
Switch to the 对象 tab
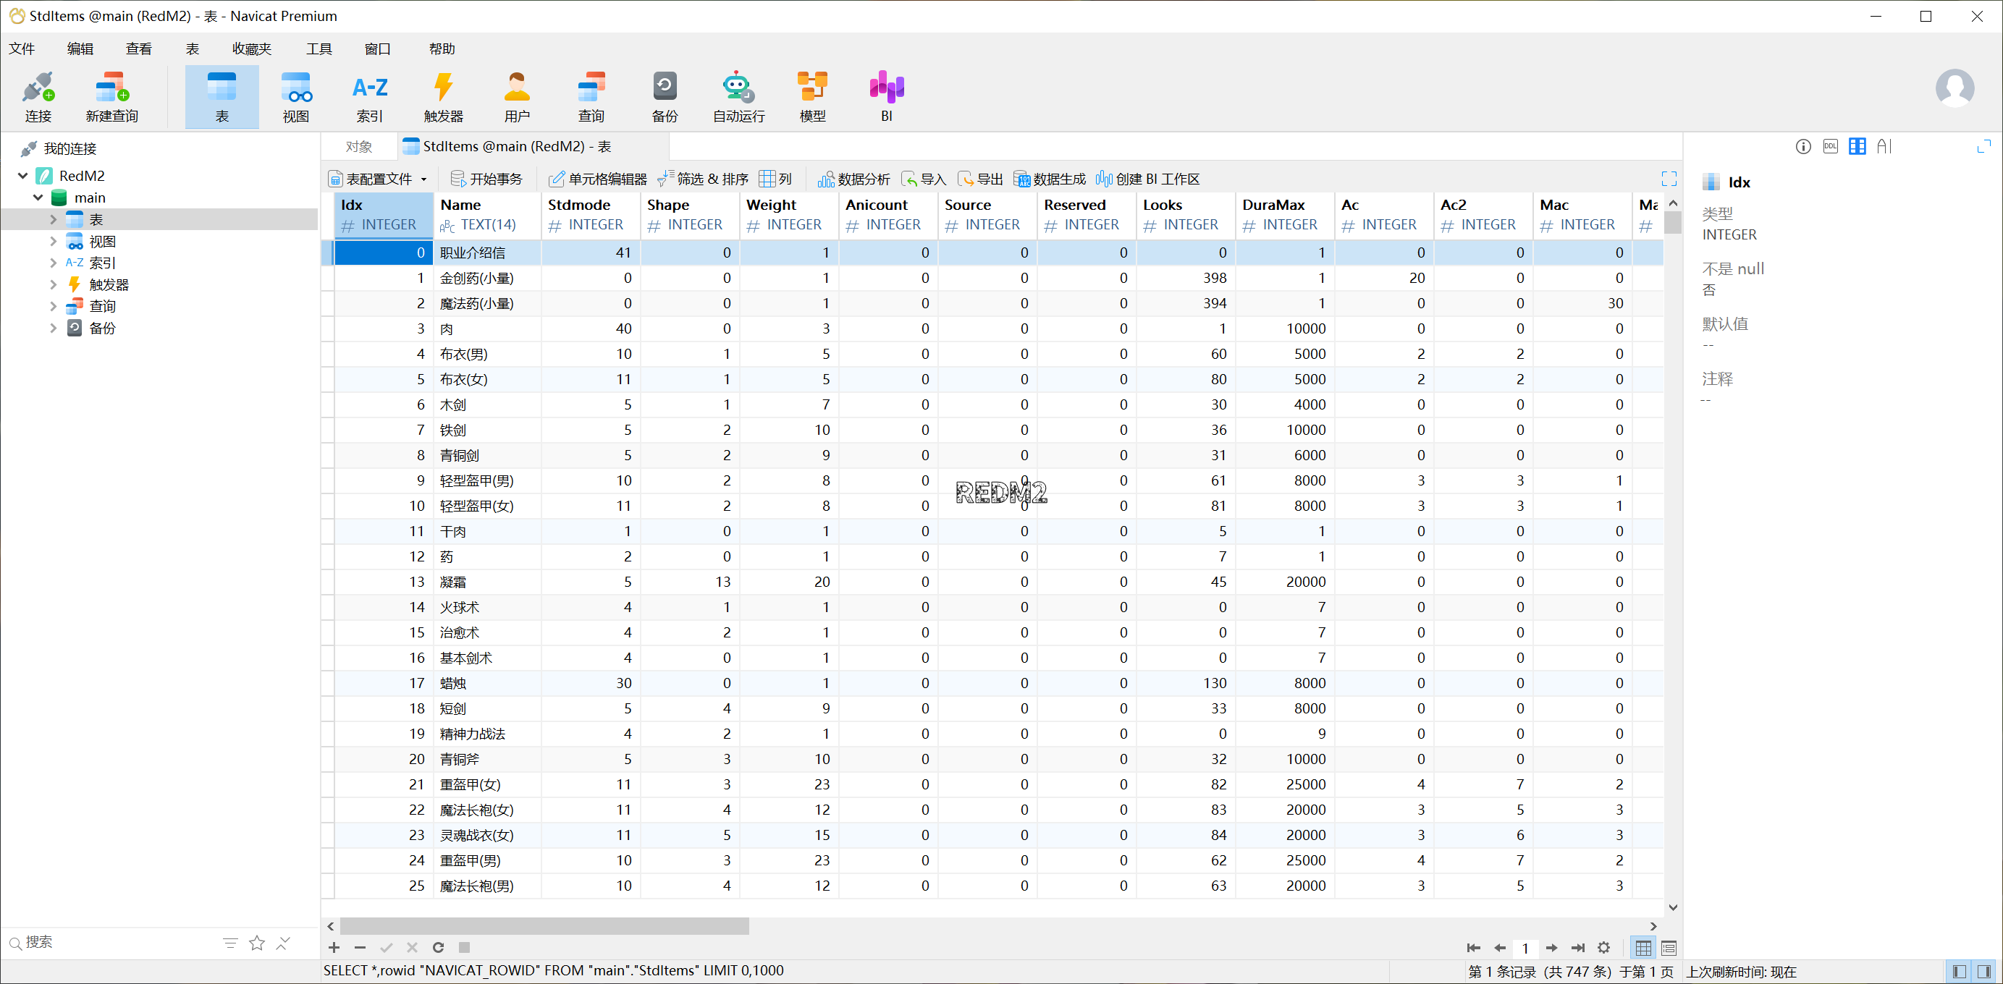coord(358,146)
